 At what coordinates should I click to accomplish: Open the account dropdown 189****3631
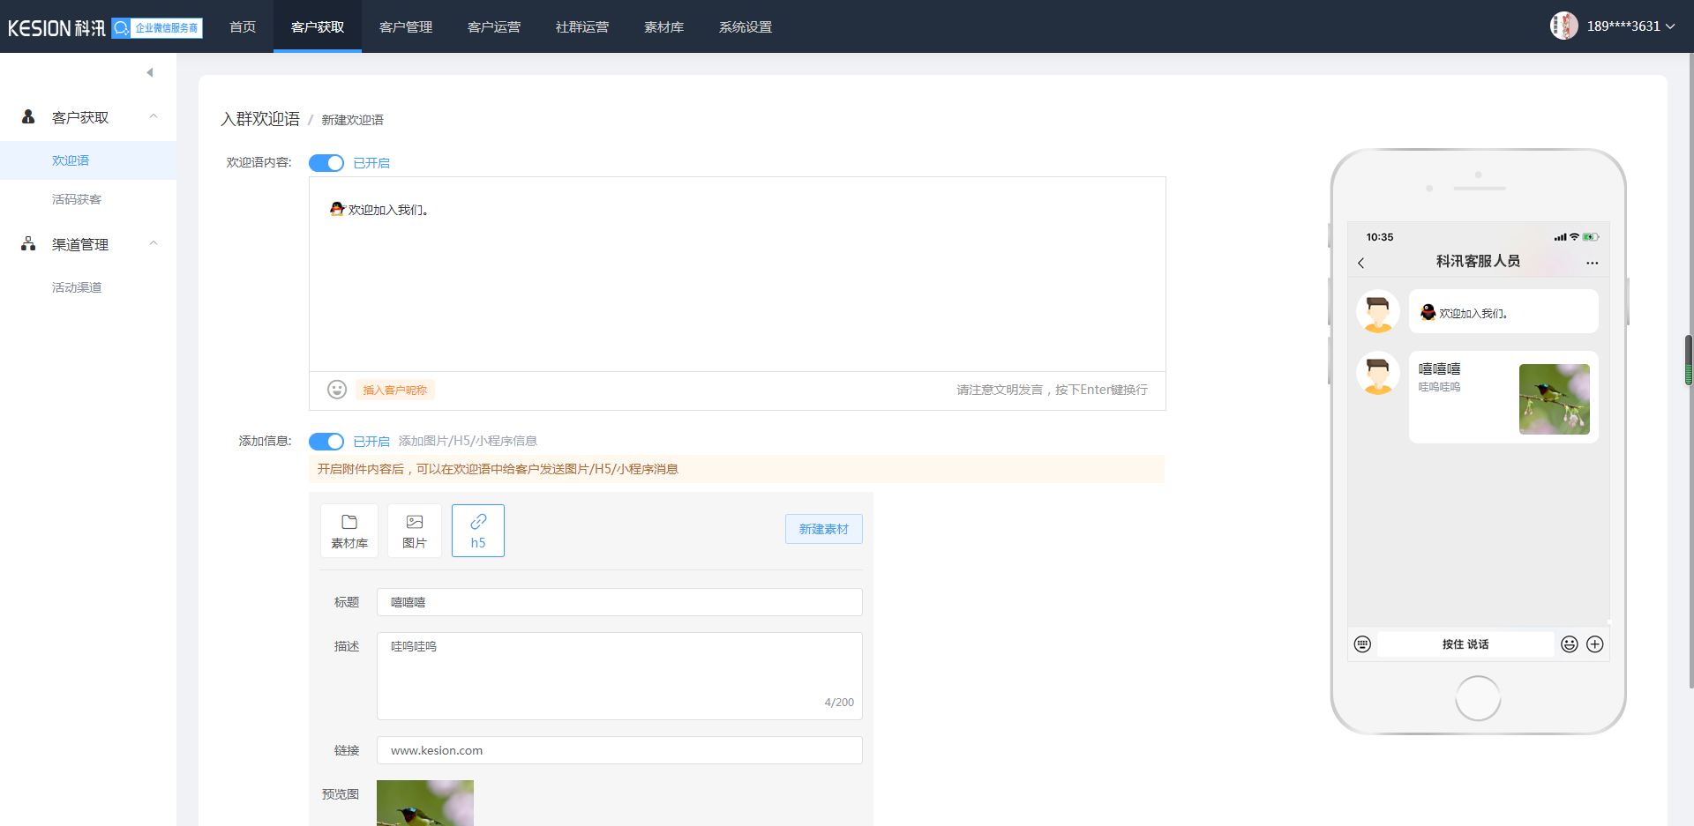[1631, 26]
